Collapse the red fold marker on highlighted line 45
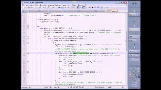The height and width of the screenshot is (90, 161). 28,53
